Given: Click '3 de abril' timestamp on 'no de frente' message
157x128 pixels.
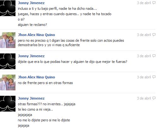Looking at the screenshot, I should pos(144,77).
